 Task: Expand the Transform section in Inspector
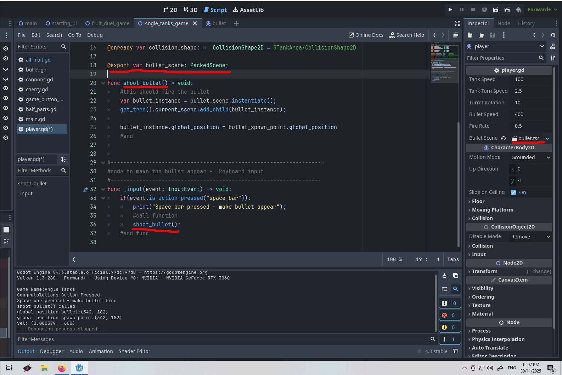pos(484,271)
